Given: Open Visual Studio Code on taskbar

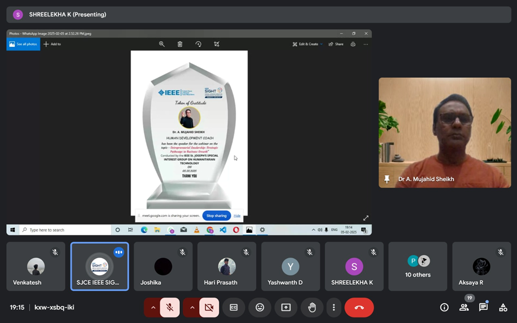Looking at the screenshot, I should [223, 230].
